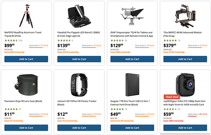Add the Seagate 1TB hard drive to cart
The height and width of the screenshot is (135, 211).
coord(132,128)
